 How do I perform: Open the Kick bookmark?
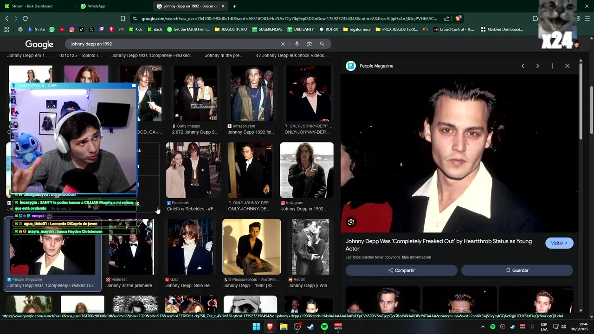click(136, 29)
